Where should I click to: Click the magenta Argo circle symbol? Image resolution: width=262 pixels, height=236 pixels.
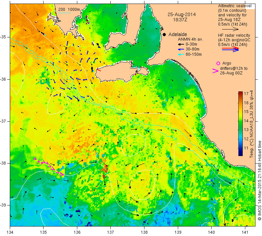(x=218, y=63)
